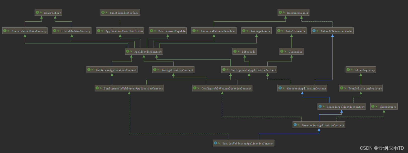Image resolution: width=408 pixels, height=153 pixels.
Task: Click the interface icon of ApplicationEventPublisher
Action: (99, 31)
